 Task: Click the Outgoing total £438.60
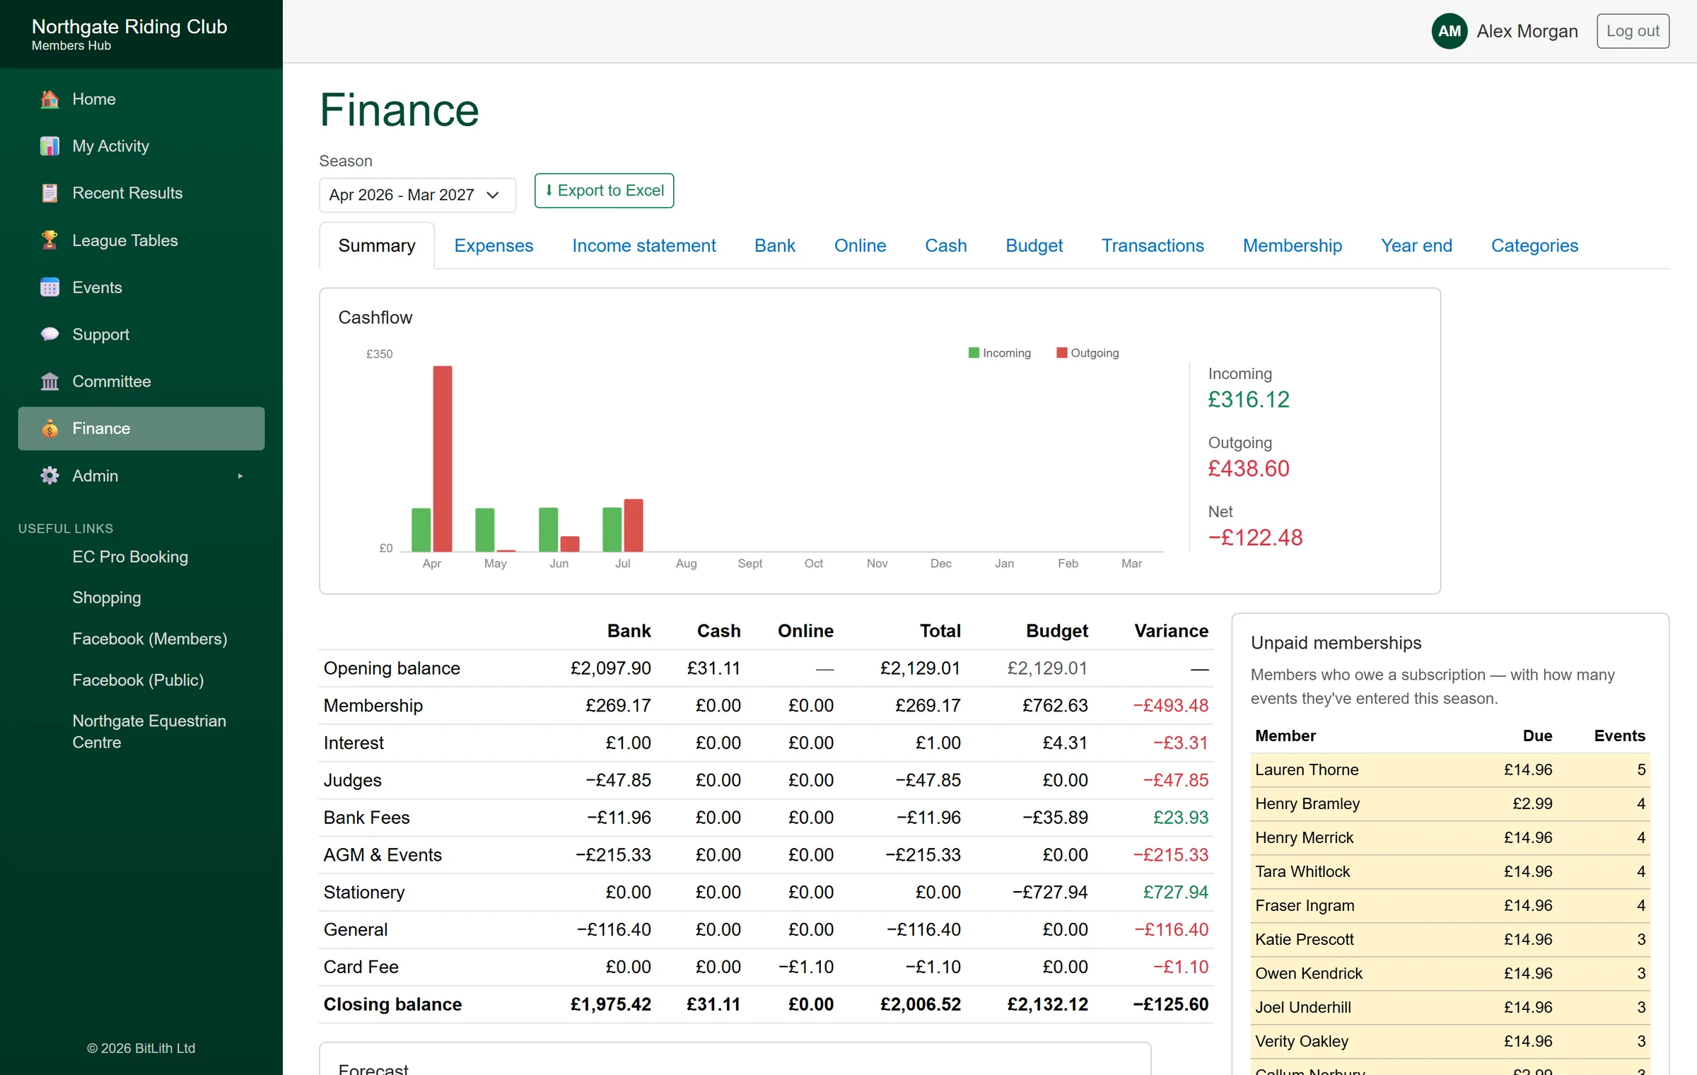(x=1249, y=468)
